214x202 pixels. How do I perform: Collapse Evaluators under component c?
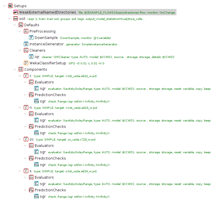pos(25,82)
